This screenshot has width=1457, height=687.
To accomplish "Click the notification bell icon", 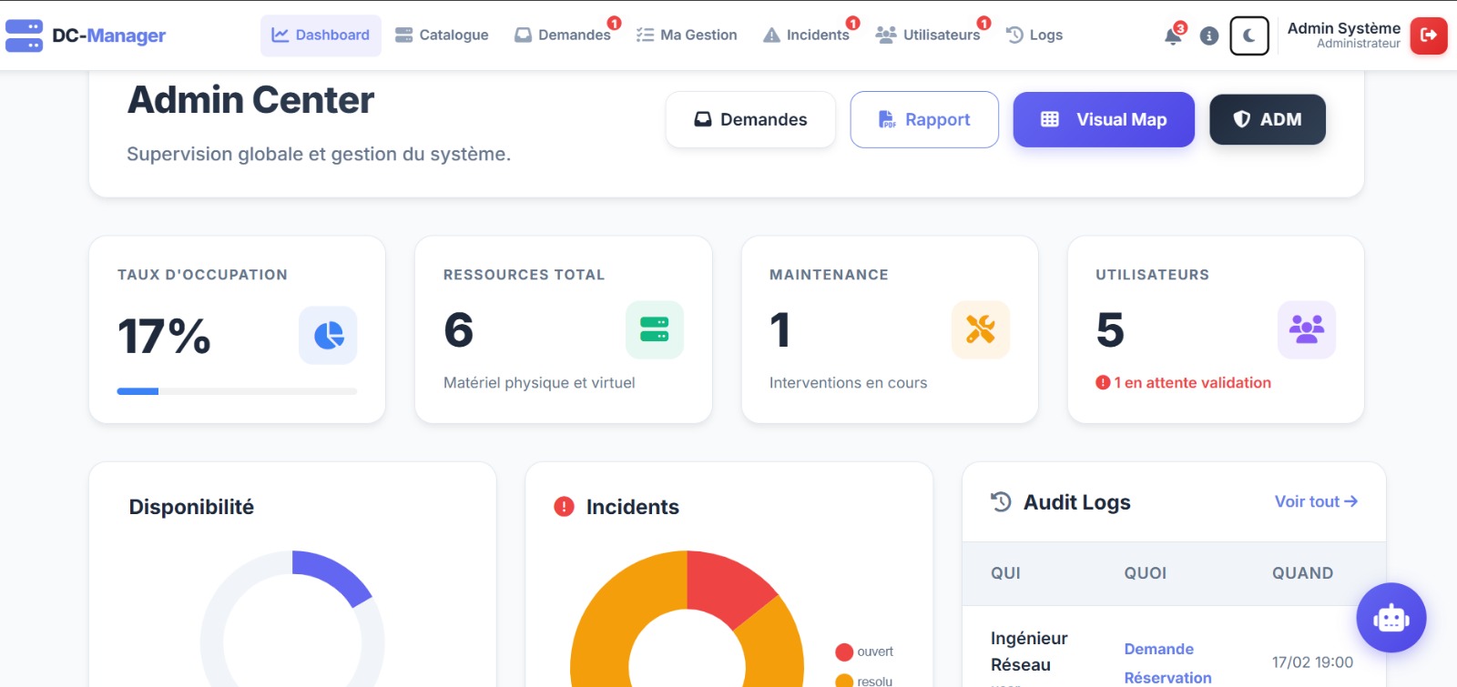I will pyautogui.click(x=1173, y=36).
